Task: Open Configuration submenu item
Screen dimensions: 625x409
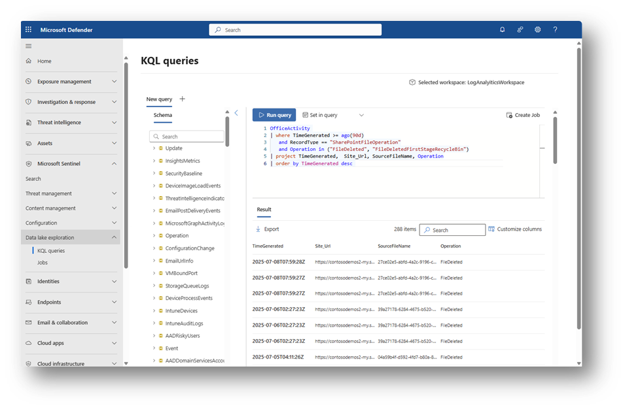Action: click(x=41, y=223)
